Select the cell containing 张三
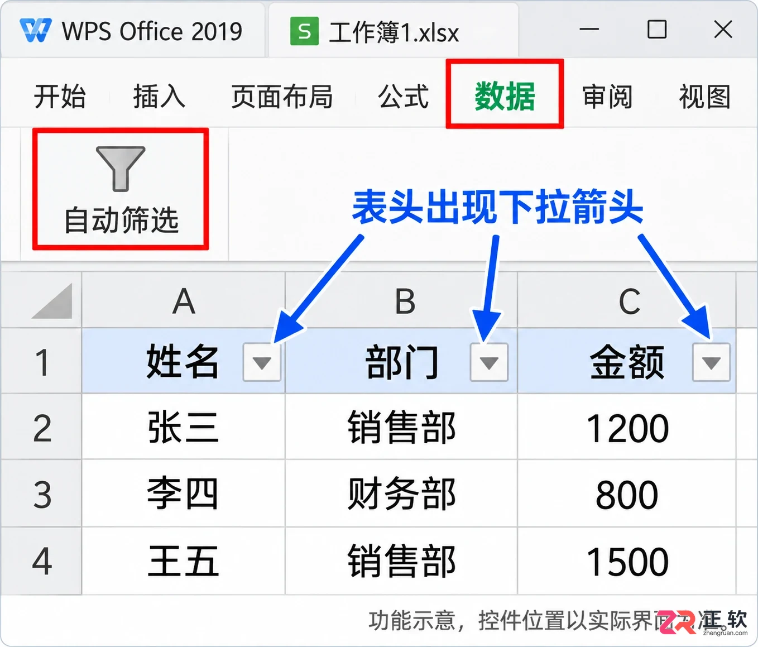Viewport: 758px width, 647px height. [184, 428]
